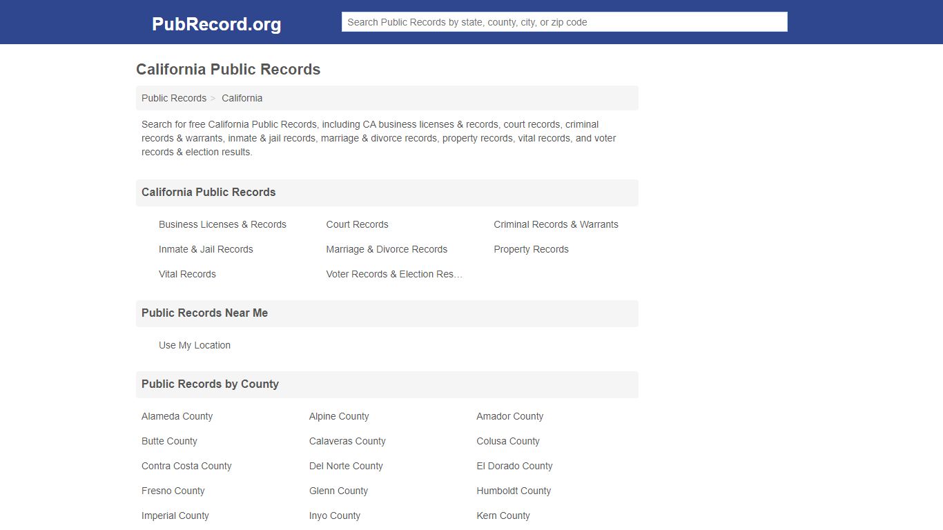Click the California Public Records section heading

coord(208,193)
